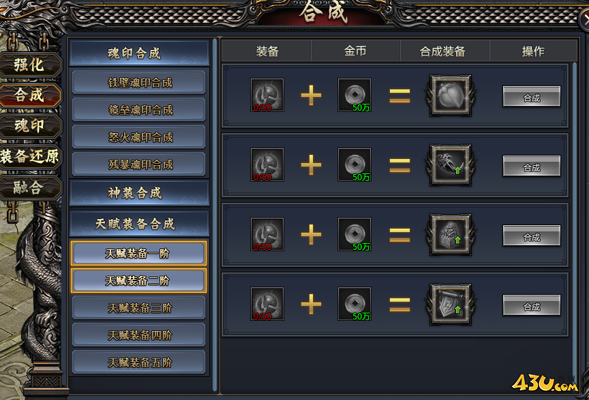The height and width of the screenshot is (400, 589).
Task: Open the 装备还原 side tab
Action: pyautogui.click(x=30, y=156)
